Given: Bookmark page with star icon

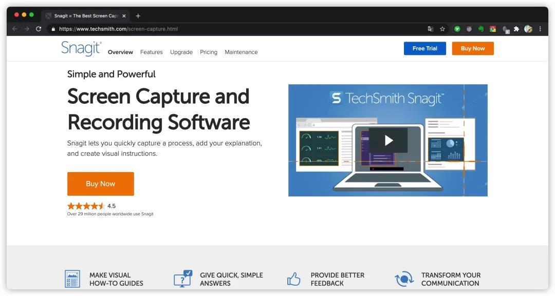Looking at the screenshot, I should pyautogui.click(x=442, y=29).
